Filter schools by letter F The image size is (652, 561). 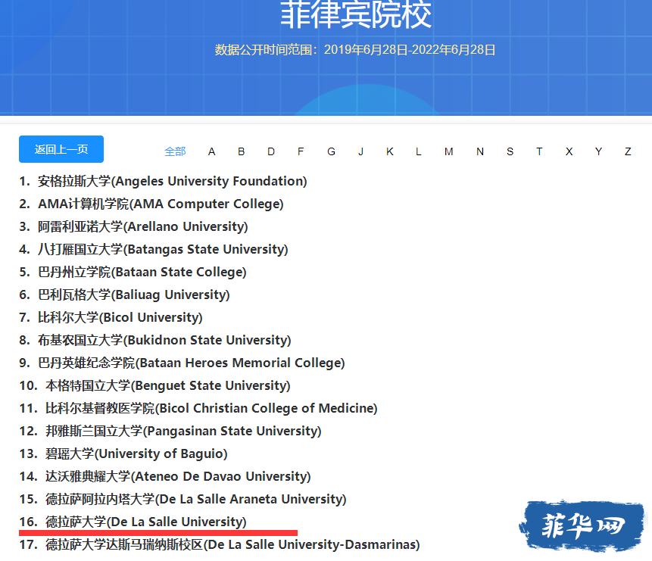click(301, 151)
